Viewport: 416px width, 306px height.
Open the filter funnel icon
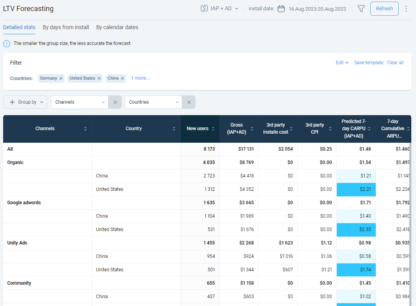coord(361,9)
